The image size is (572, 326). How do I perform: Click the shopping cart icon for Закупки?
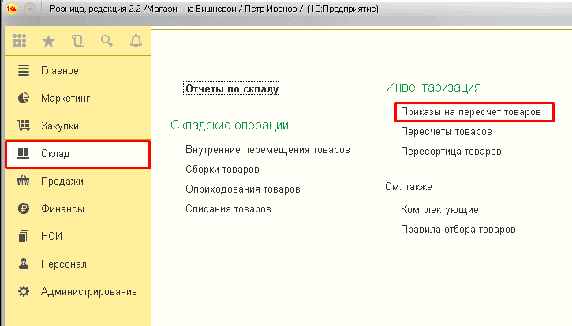tap(23, 126)
